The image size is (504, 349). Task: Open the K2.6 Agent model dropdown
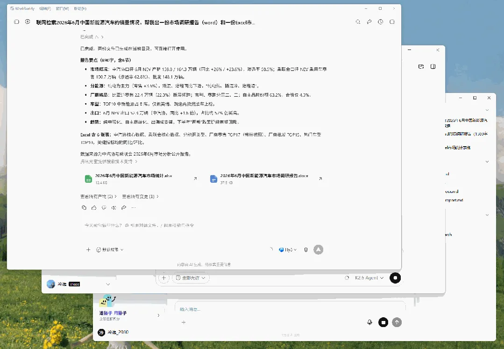click(x=369, y=278)
